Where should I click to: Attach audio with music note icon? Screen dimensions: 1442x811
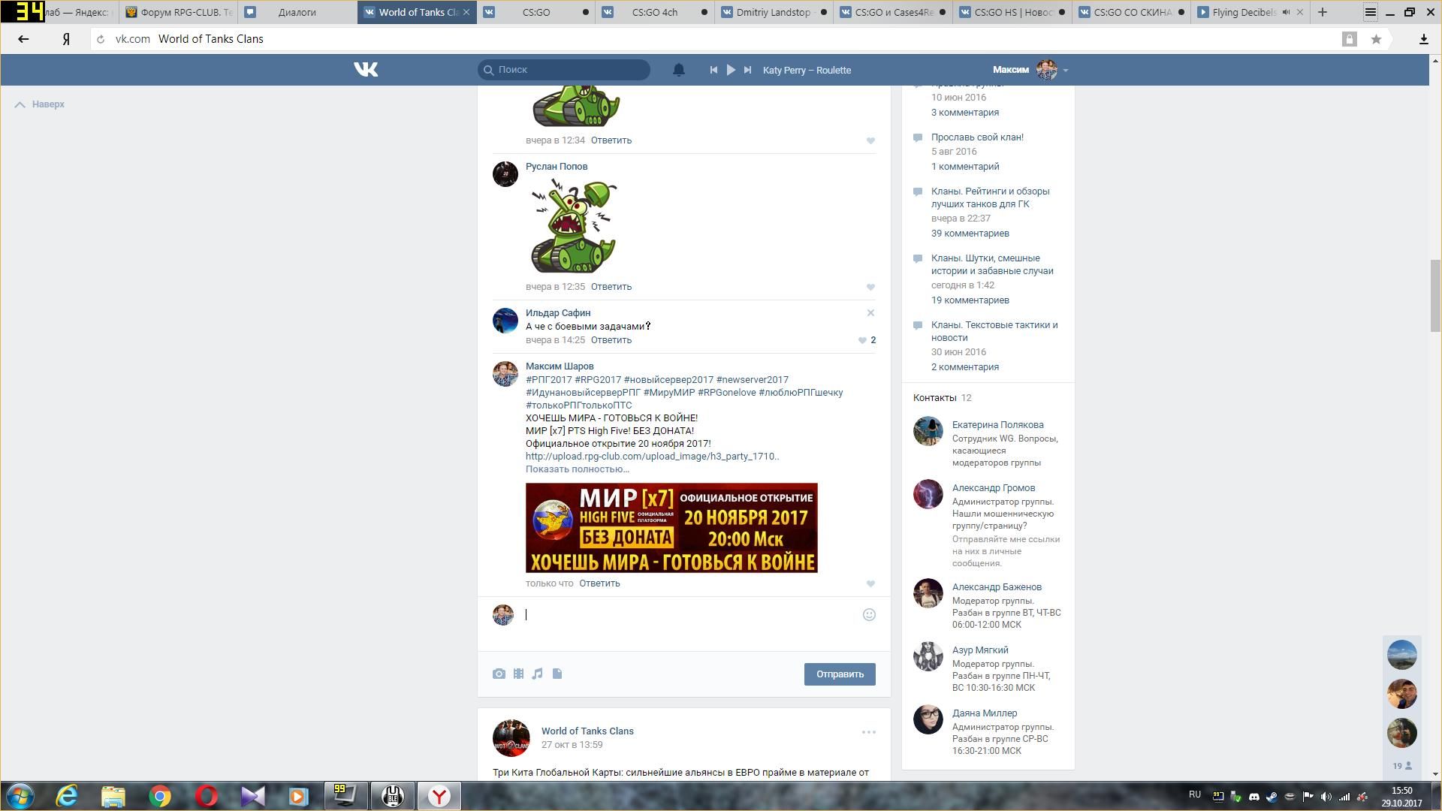[x=538, y=674]
